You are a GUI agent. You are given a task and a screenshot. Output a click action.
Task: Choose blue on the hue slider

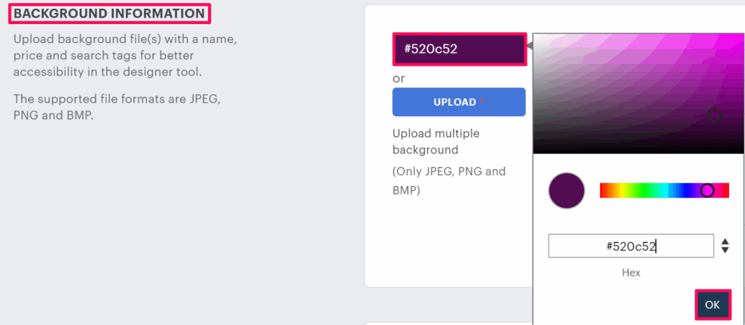click(684, 190)
